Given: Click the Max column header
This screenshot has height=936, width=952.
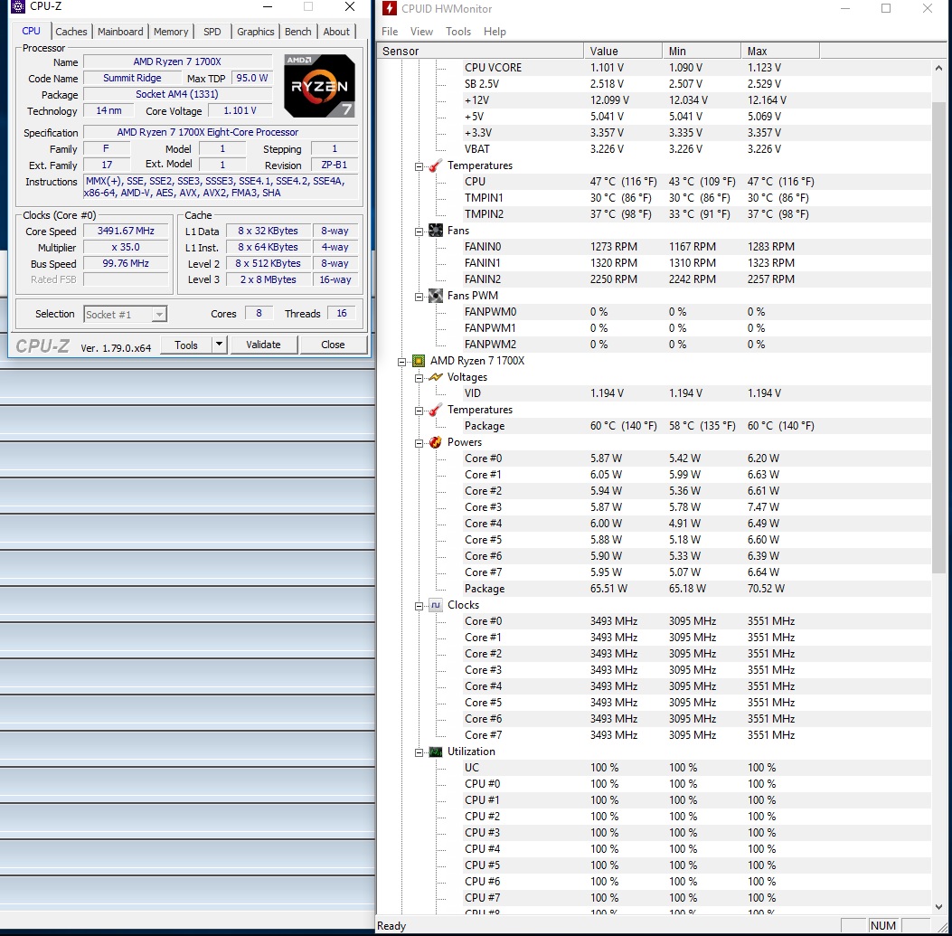Looking at the screenshot, I should click(779, 51).
